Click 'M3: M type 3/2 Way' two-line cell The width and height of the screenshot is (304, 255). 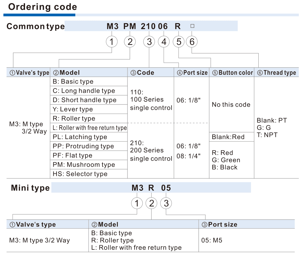pyautogui.click(x=28, y=128)
